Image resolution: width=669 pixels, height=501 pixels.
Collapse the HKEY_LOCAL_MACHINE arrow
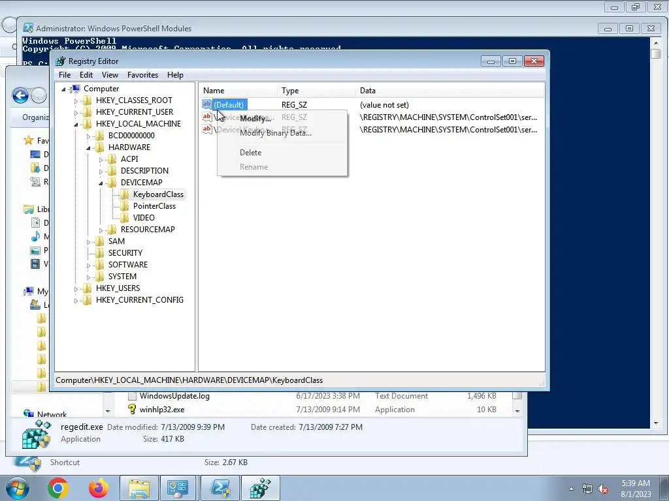pyautogui.click(x=76, y=125)
